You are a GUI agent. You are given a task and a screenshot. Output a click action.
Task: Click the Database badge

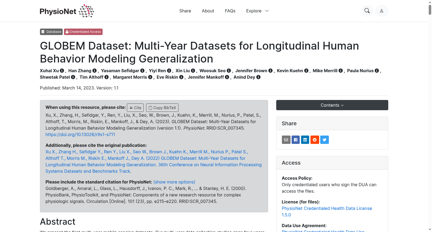point(51,32)
